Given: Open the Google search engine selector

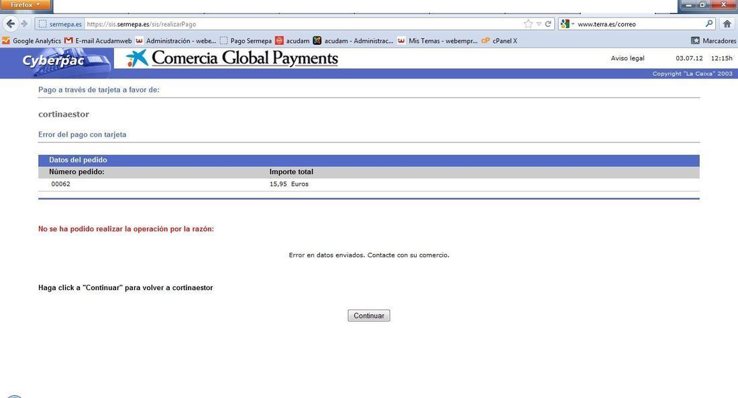Looking at the screenshot, I should [x=567, y=24].
